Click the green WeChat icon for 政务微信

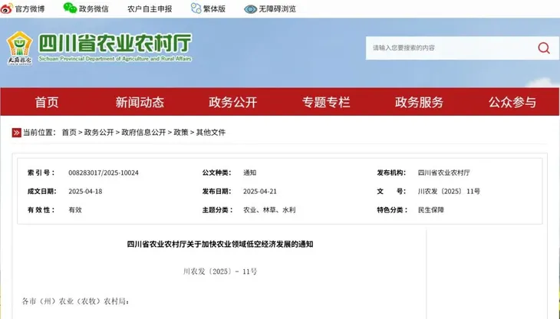[70, 8]
